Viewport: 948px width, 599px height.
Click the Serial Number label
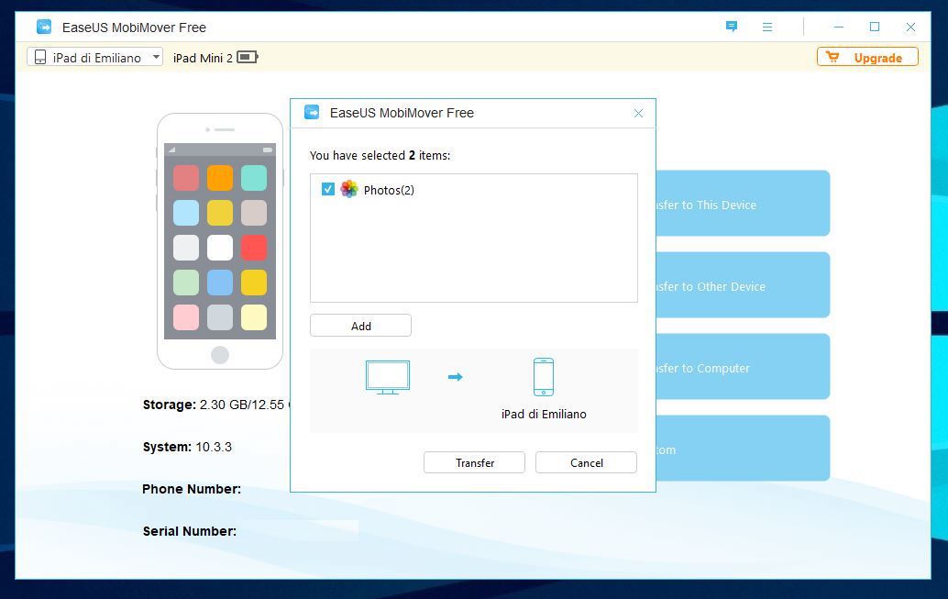click(x=189, y=531)
